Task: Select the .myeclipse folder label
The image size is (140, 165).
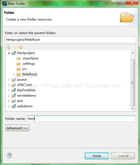Action: [x=30, y=58]
